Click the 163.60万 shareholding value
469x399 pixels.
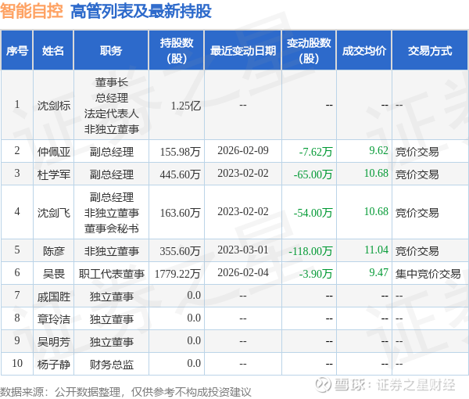pyautogui.click(x=180, y=213)
